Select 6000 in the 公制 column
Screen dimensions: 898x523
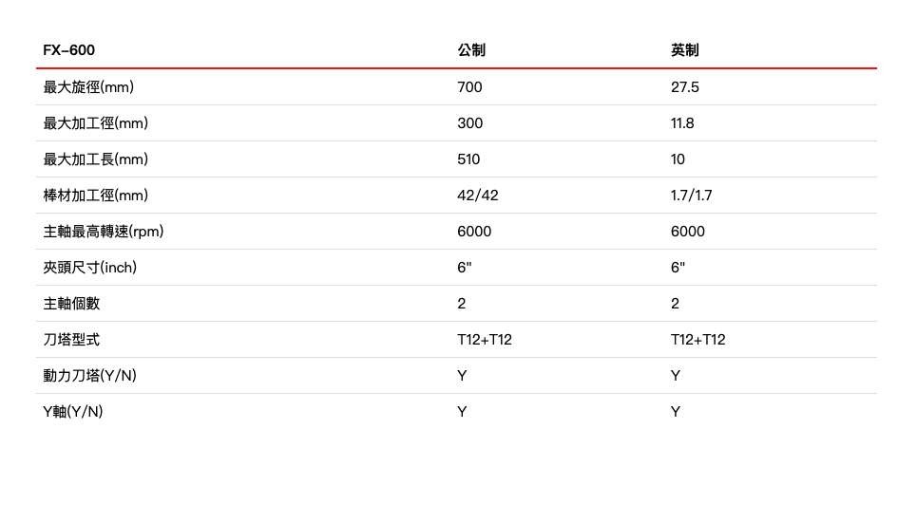tap(474, 232)
